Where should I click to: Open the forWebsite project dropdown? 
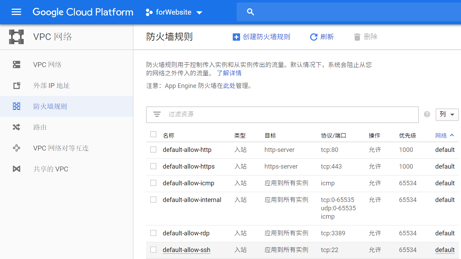point(174,12)
